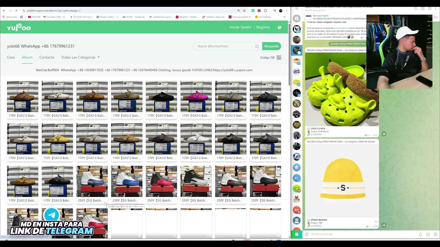Open the yolo88.x.yupoo.com link in banner
Screen dimensions: 440x247
232,70
